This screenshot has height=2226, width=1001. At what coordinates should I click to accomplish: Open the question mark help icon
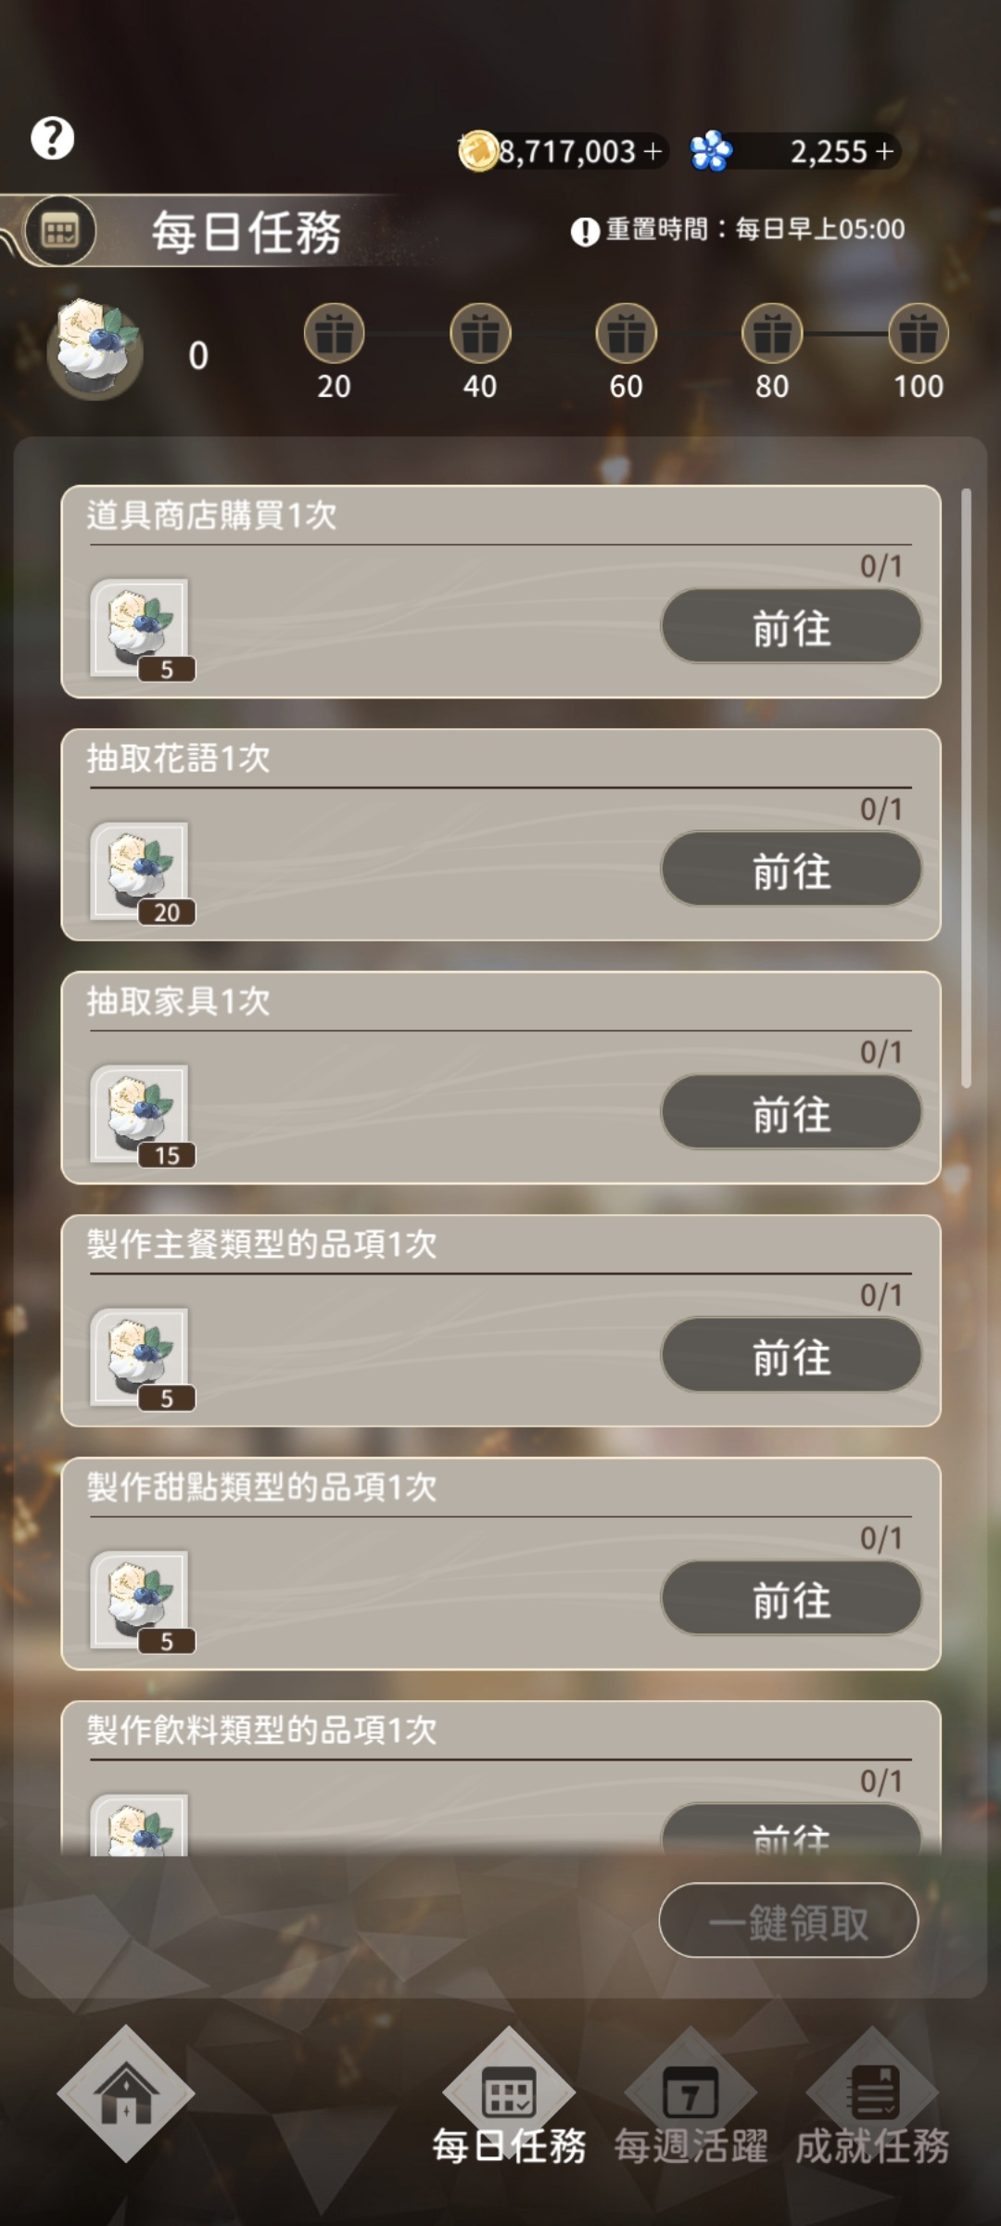tap(53, 138)
